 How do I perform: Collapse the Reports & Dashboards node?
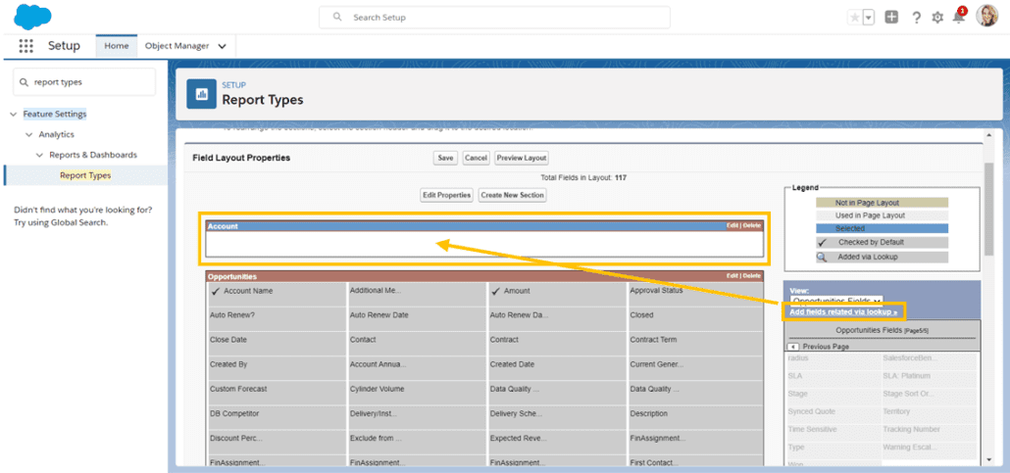tap(40, 156)
